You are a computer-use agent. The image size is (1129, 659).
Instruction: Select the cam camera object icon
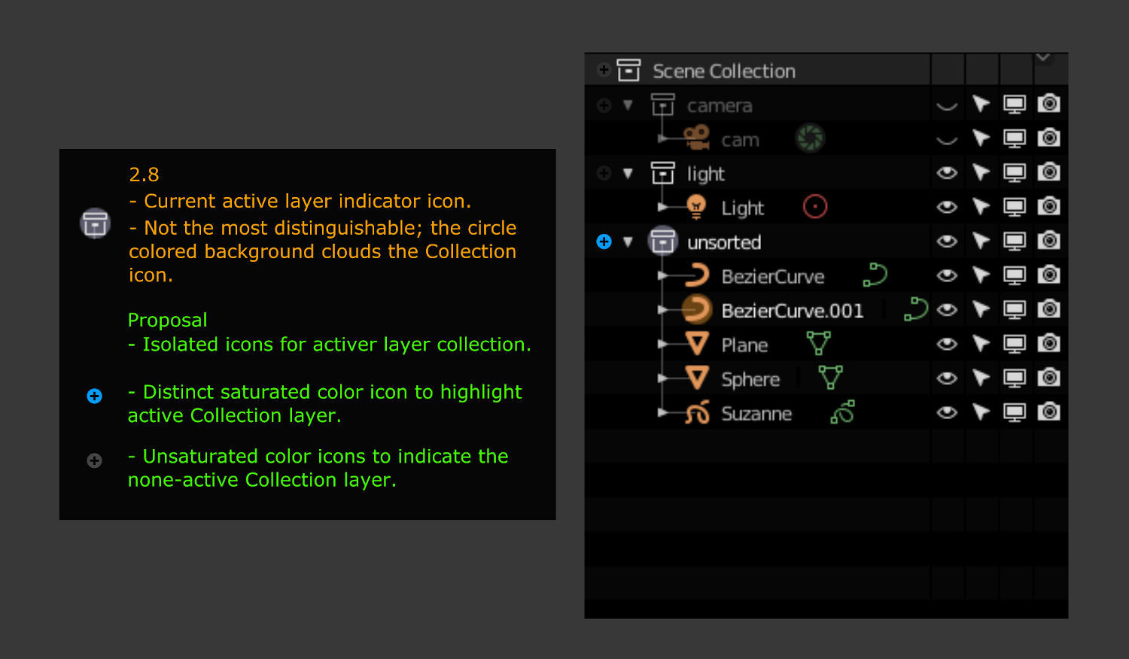[697, 138]
